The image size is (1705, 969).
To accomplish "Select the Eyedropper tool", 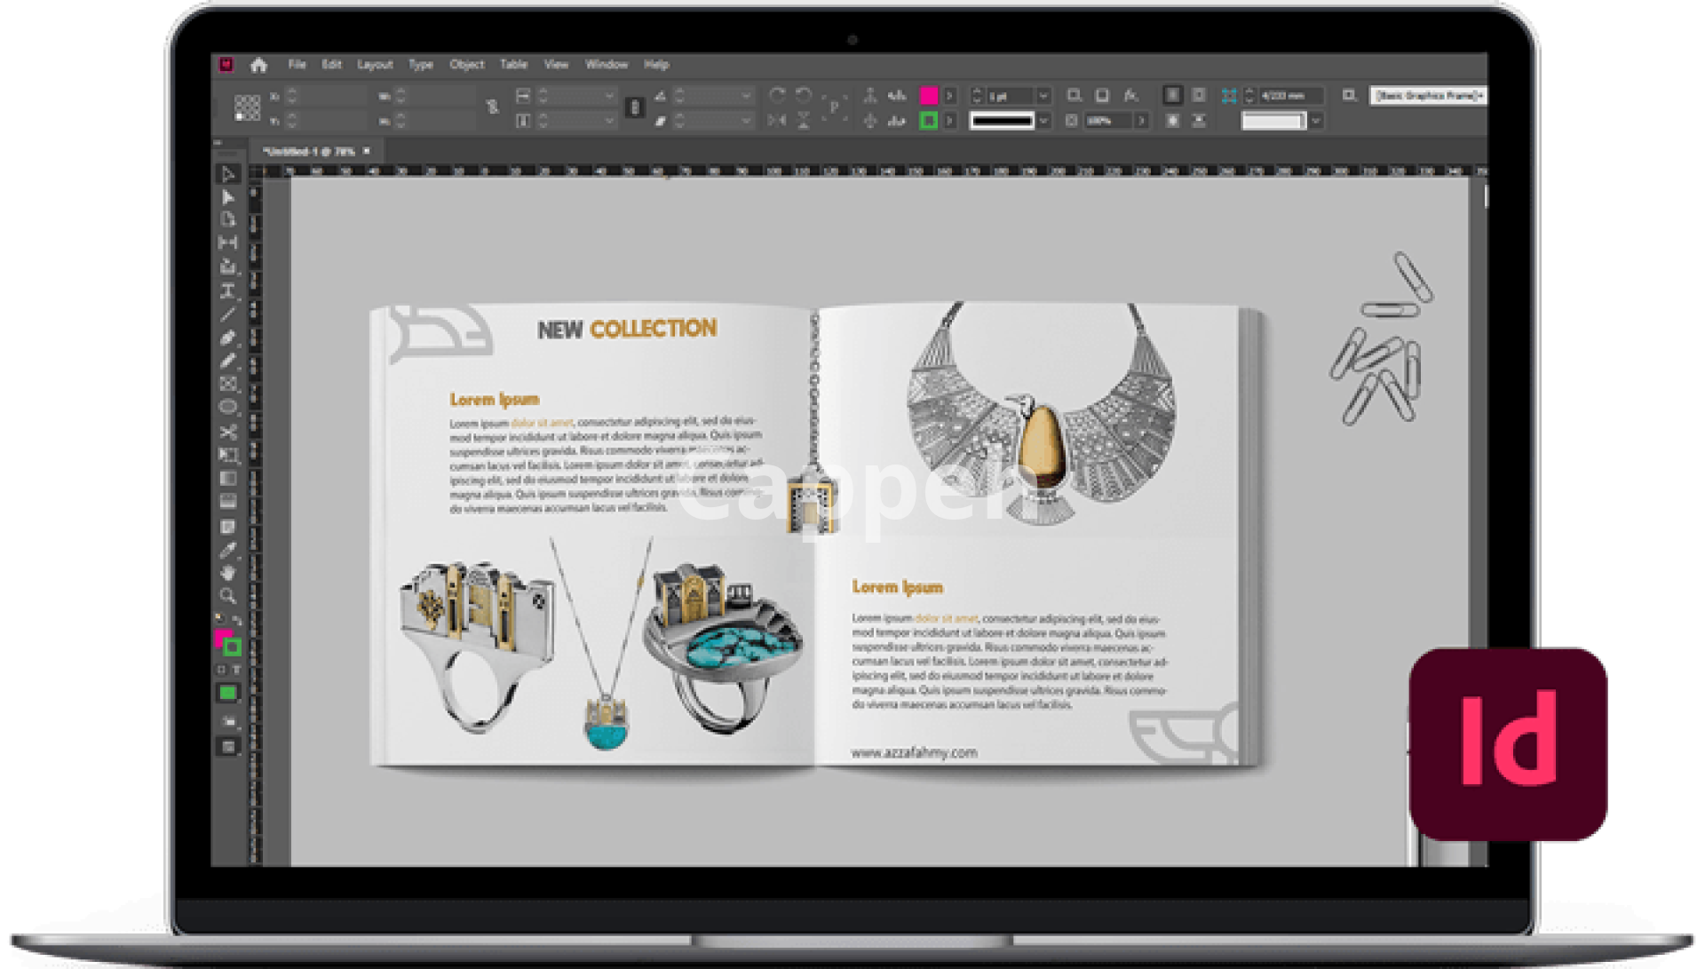I will tap(228, 550).
